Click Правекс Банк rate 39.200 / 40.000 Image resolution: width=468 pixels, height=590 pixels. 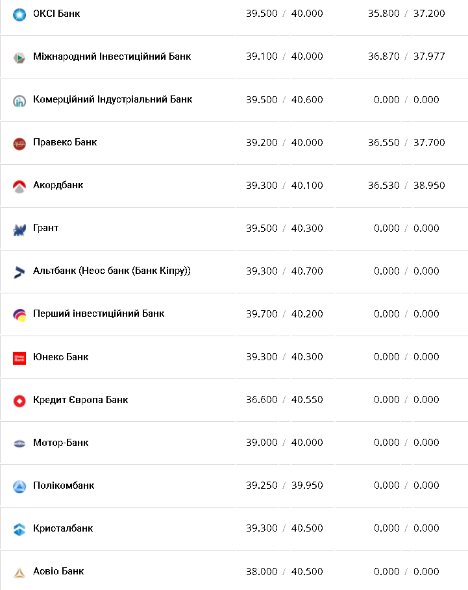pyautogui.click(x=284, y=143)
